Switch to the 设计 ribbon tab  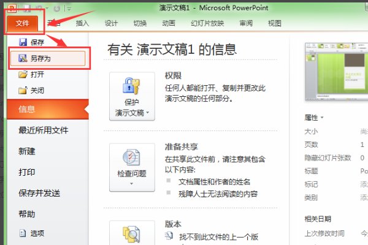click(x=111, y=23)
